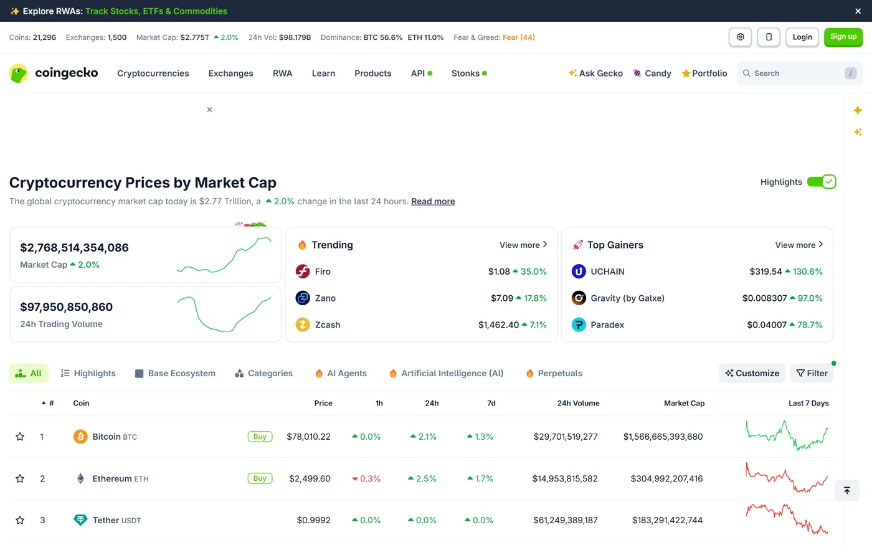Click the CoinGecko logo
Viewport: 872px width, 545px height.
(x=54, y=73)
